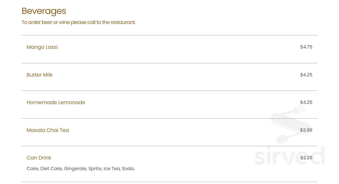Select the Beverages section heading
Screen dimensions: 339x184
[x=44, y=11]
